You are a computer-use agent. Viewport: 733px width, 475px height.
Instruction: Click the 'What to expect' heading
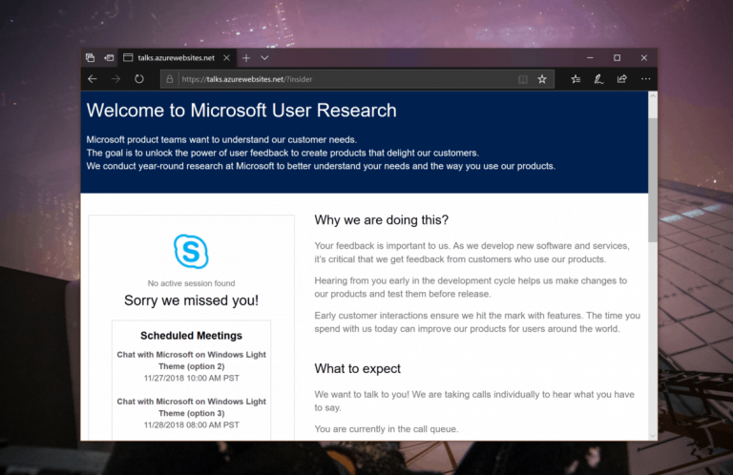pyautogui.click(x=358, y=368)
